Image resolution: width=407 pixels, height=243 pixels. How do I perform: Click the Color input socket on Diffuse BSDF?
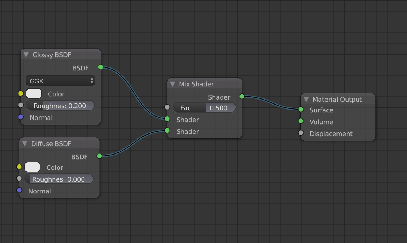coord(20,167)
